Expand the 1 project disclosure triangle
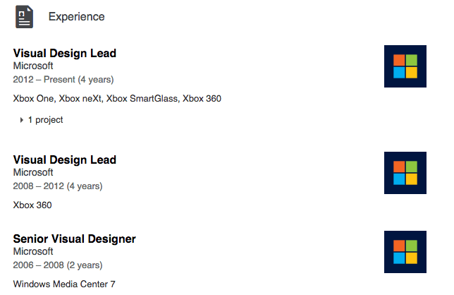This screenshot has height=295, width=454. coord(22,120)
